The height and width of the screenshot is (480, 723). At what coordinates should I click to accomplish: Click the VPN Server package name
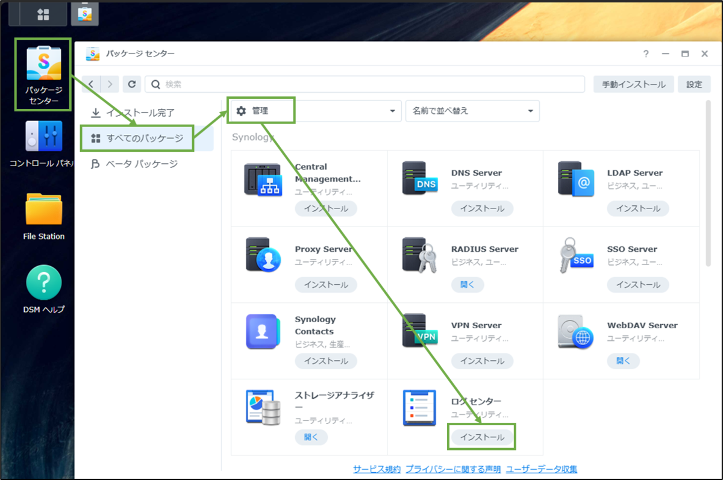(x=476, y=325)
